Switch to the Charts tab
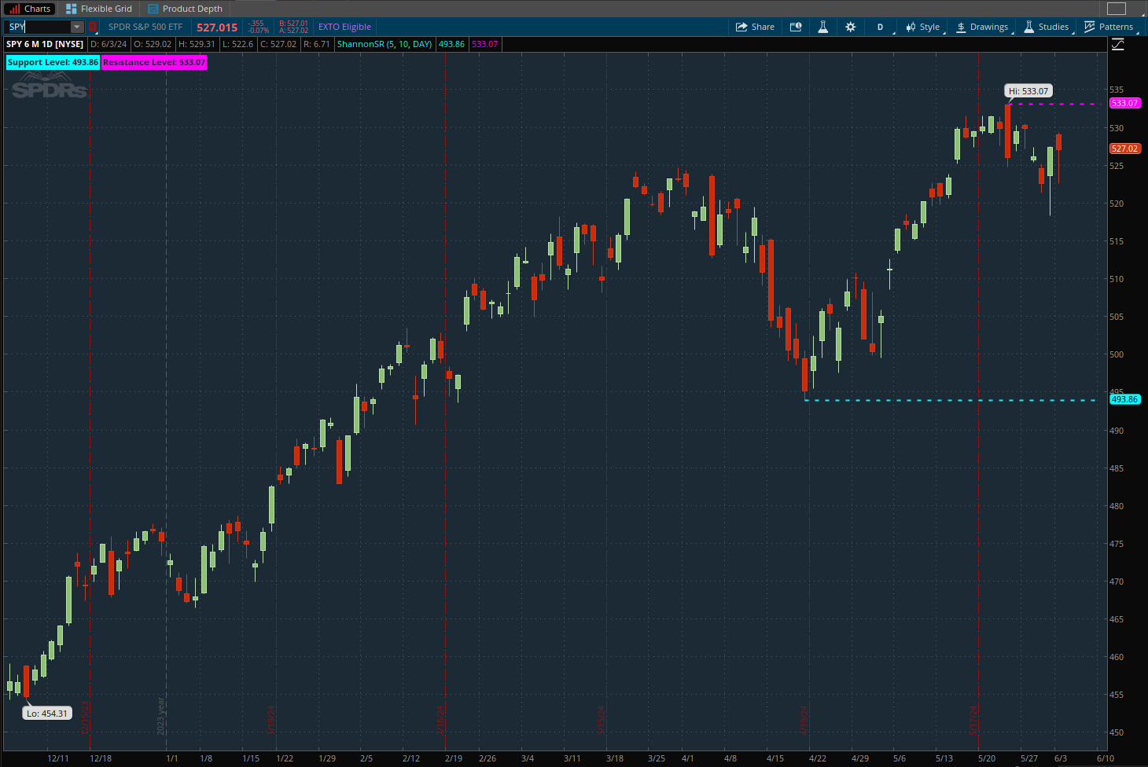The image size is (1148, 767). point(29,9)
